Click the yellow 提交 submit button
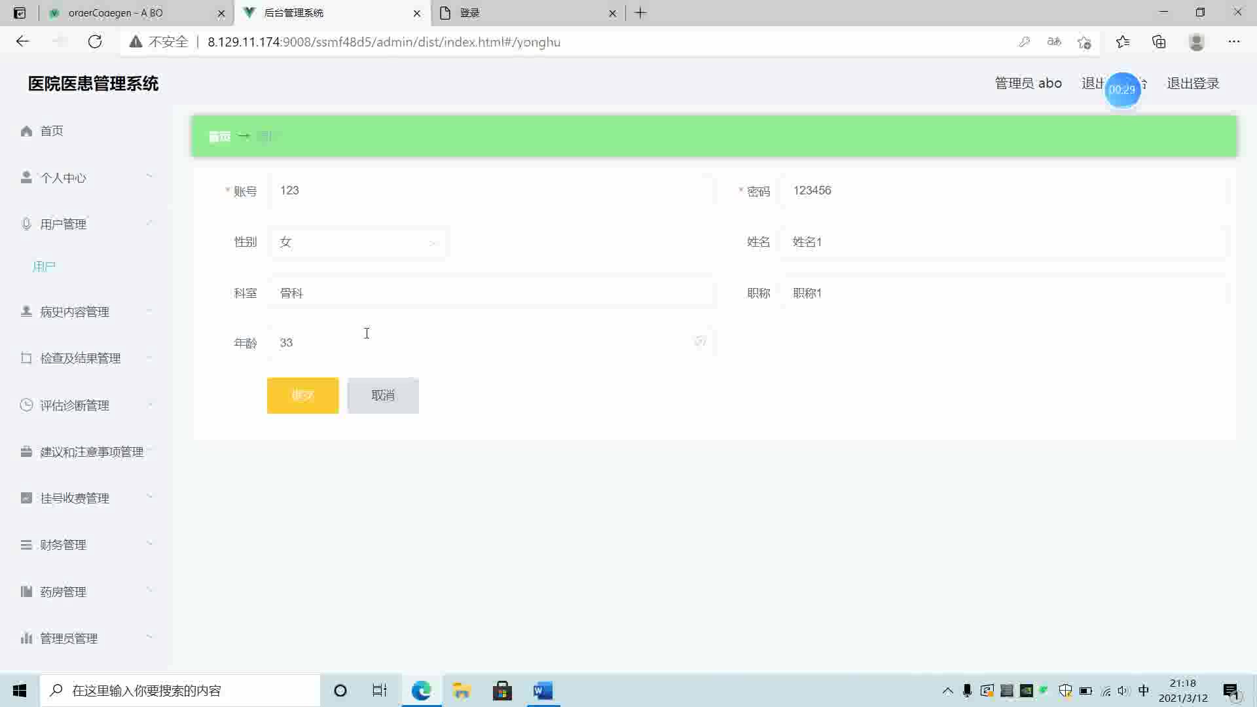 pyautogui.click(x=302, y=395)
